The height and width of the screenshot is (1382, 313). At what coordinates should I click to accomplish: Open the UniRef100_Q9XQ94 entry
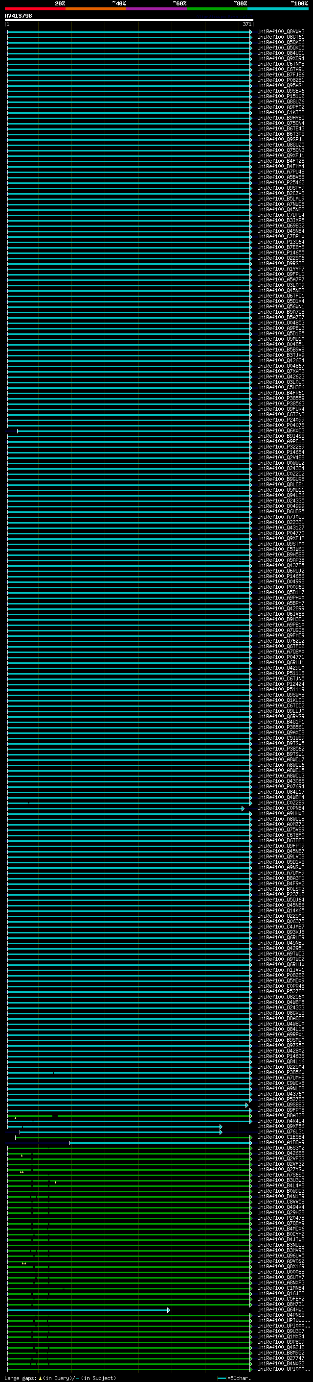click(x=281, y=58)
